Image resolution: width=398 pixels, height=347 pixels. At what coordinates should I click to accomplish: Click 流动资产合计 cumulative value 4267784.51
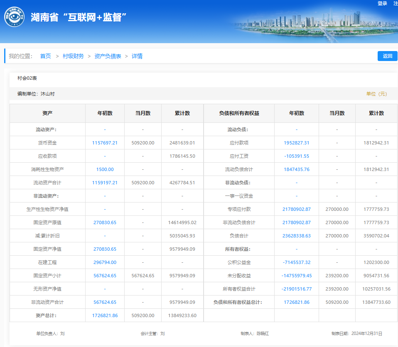(x=182, y=183)
